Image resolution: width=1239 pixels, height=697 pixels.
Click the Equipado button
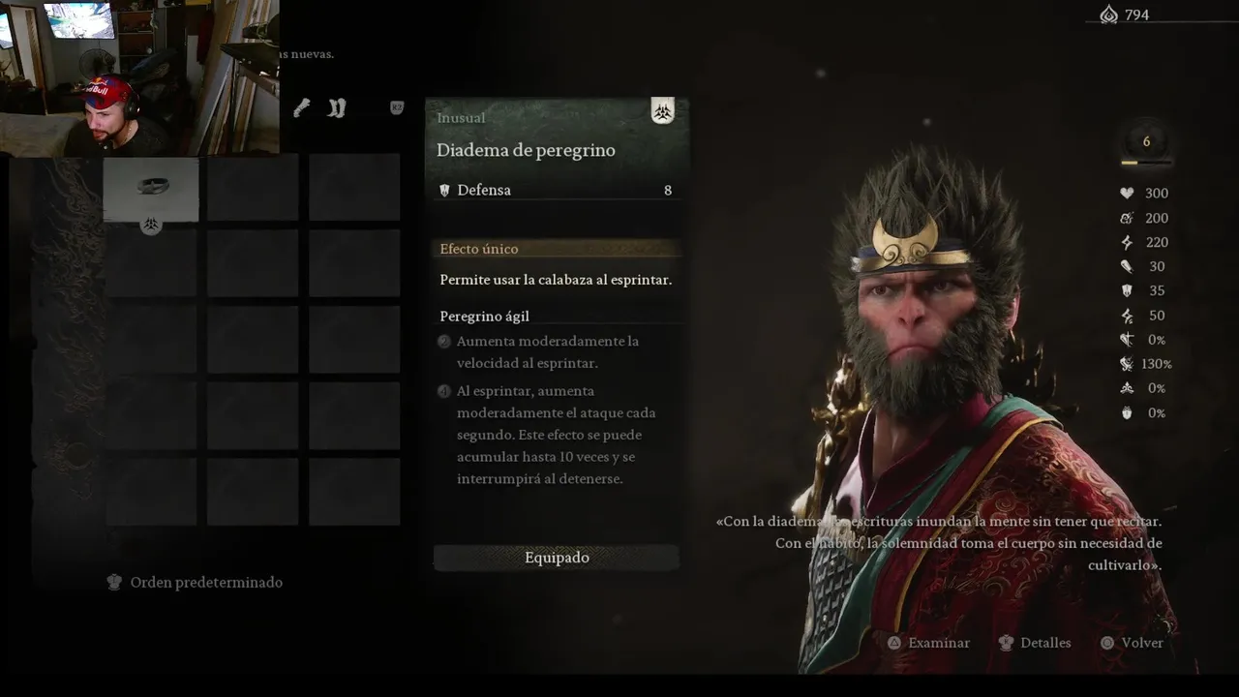click(557, 558)
